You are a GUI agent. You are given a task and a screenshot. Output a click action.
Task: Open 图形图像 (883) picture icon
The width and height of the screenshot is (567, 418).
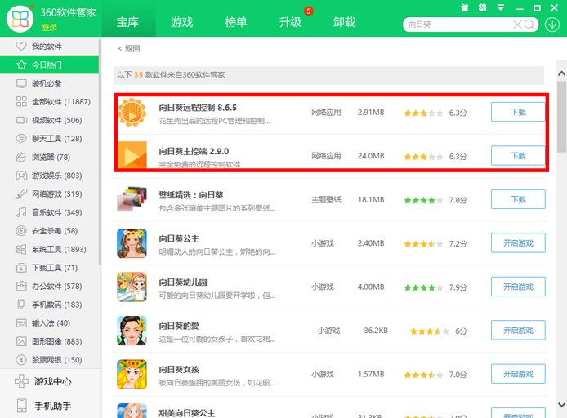pos(21,341)
